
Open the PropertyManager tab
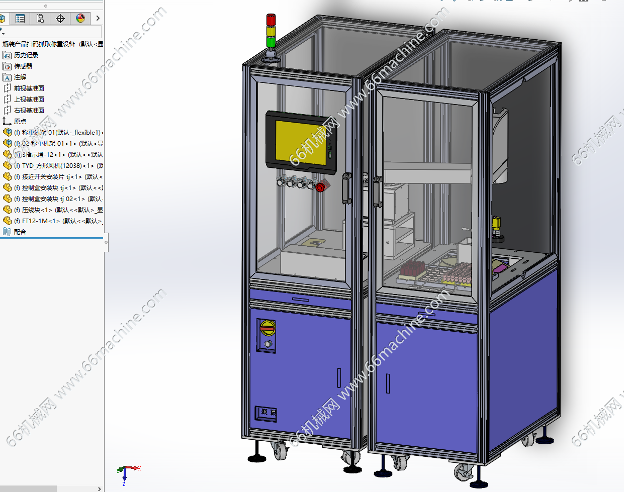pos(20,19)
